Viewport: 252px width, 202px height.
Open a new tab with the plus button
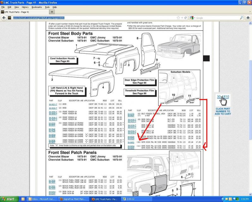(52, 12)
